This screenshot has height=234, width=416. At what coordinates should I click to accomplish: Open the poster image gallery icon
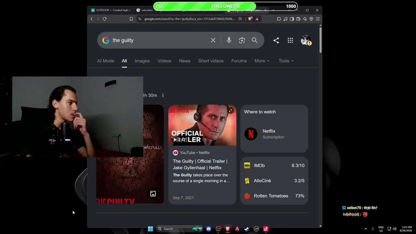(x=153, y=194)
